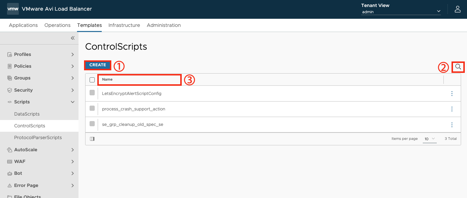Click the Security shield icon
This screenshot has width=467, height=198.
point(10,90)
